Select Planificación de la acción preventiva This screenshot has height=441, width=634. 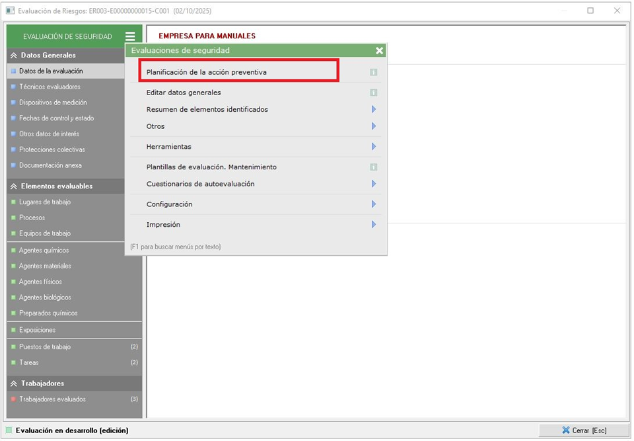(207, 72)
